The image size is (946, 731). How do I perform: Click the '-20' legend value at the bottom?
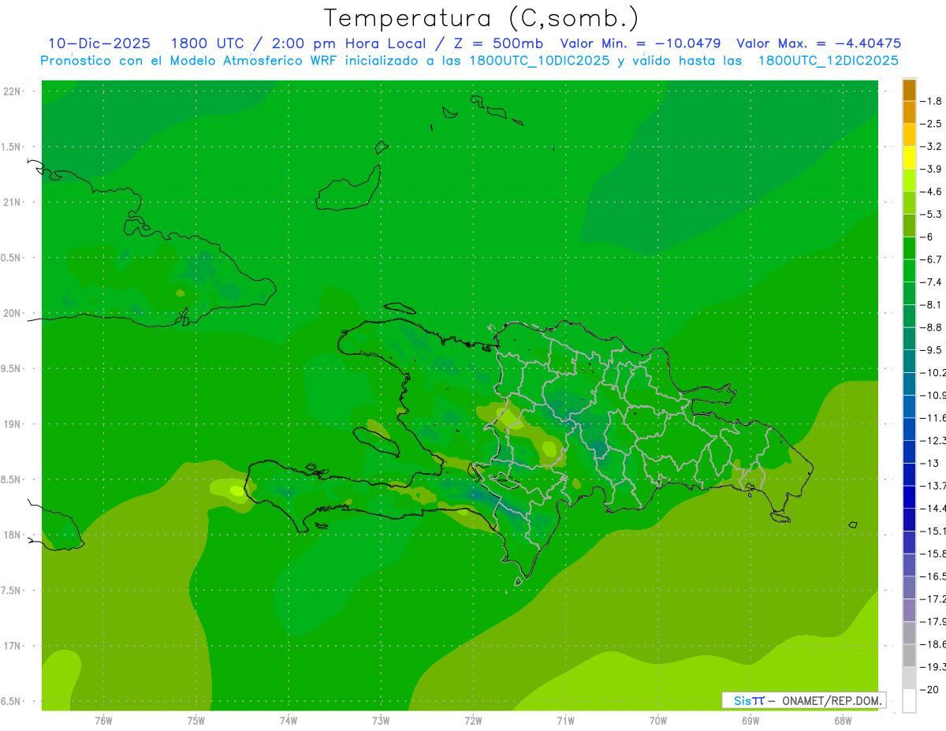tap(929, 690)
